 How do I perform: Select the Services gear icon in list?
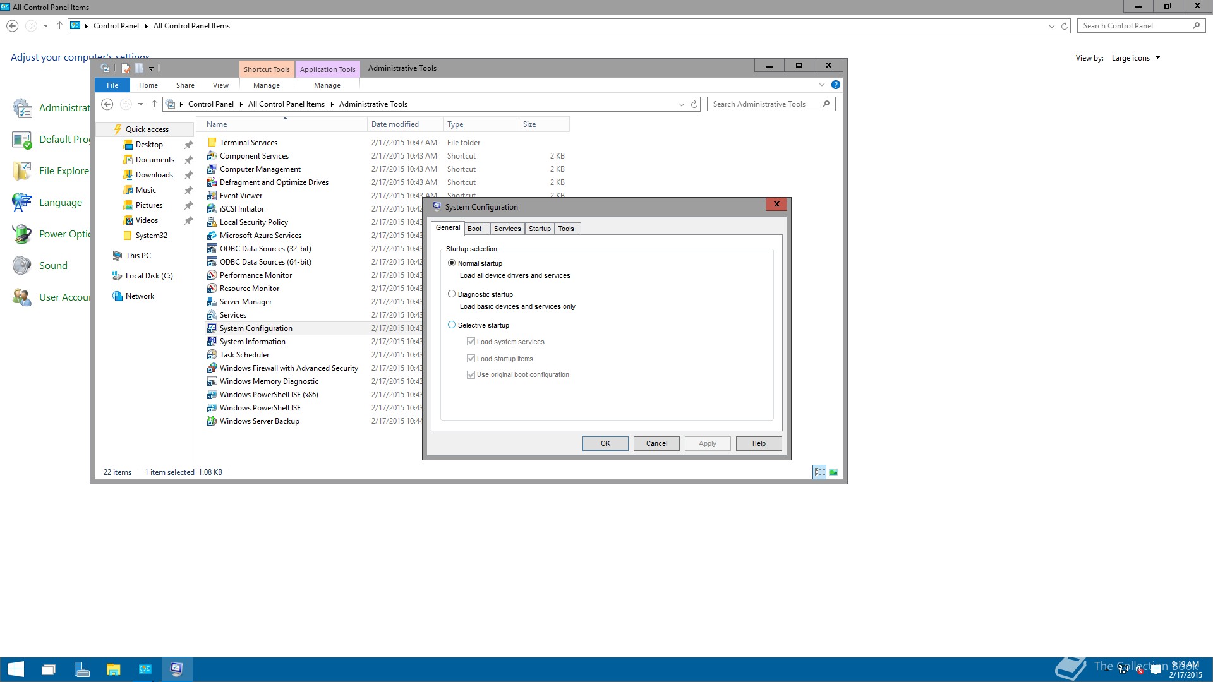coord(212,315)
